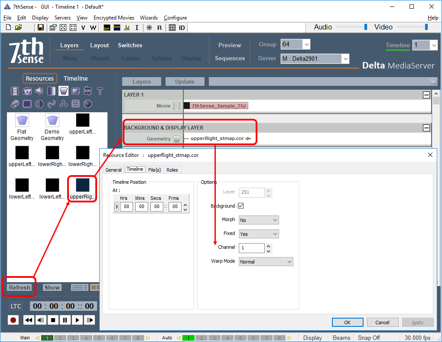Open the Morph dropdown
Screen dimensions: 442x342
259,220
